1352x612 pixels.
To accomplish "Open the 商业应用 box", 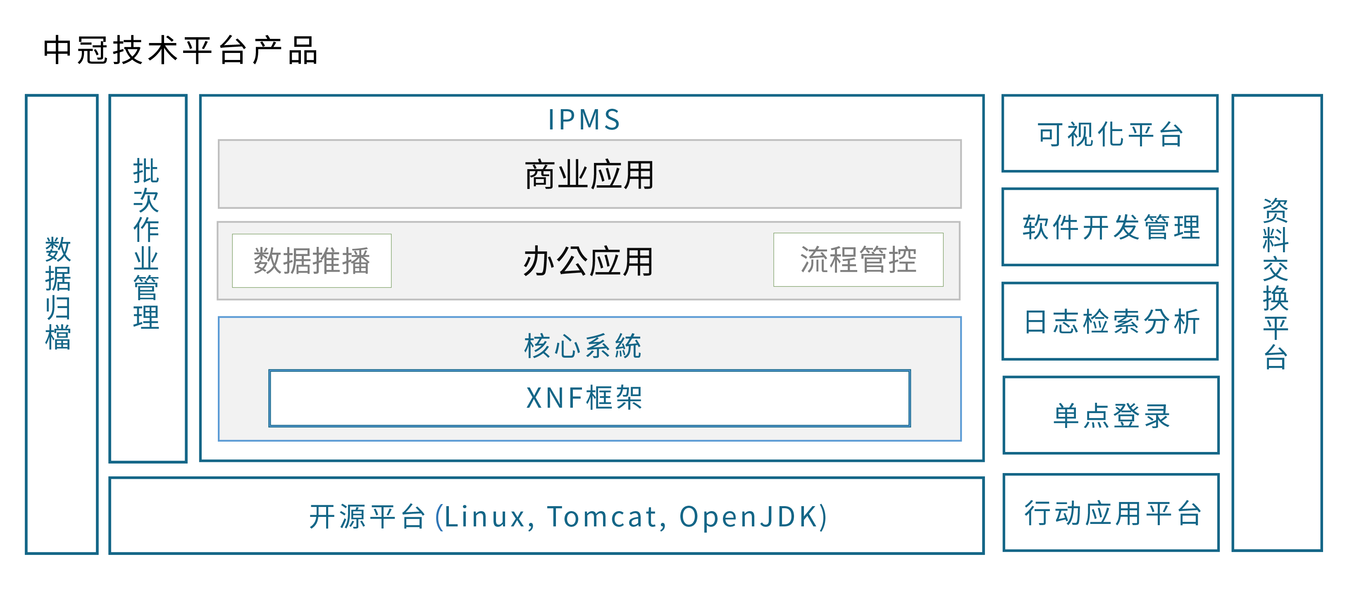I will click(x=589, y=174).
